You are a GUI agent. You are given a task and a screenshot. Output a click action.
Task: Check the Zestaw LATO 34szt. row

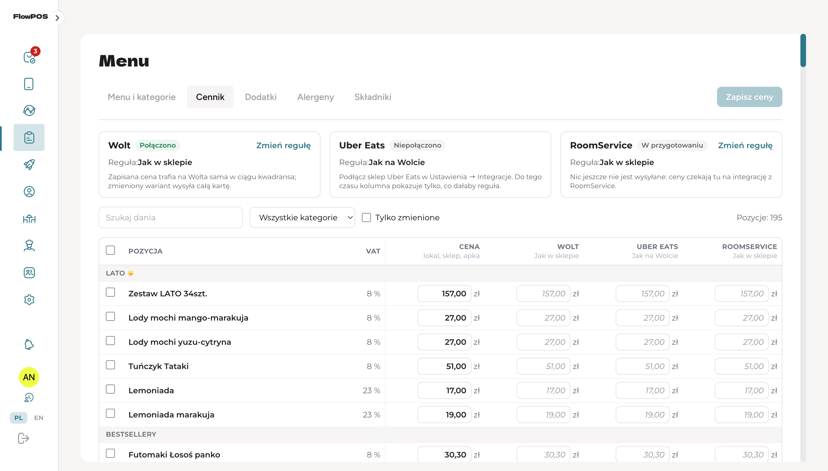(x=110, y=292)
